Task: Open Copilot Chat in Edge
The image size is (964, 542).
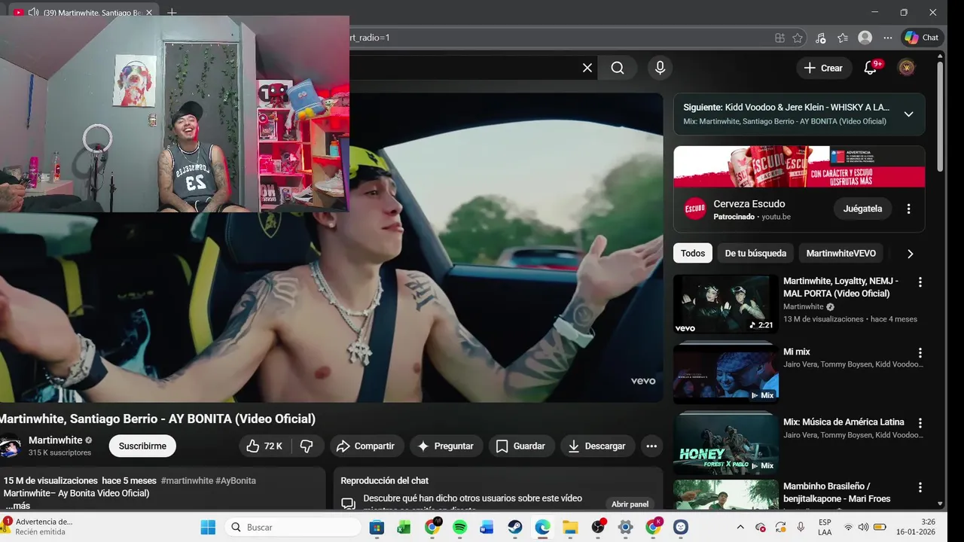Action: [922, 38]
